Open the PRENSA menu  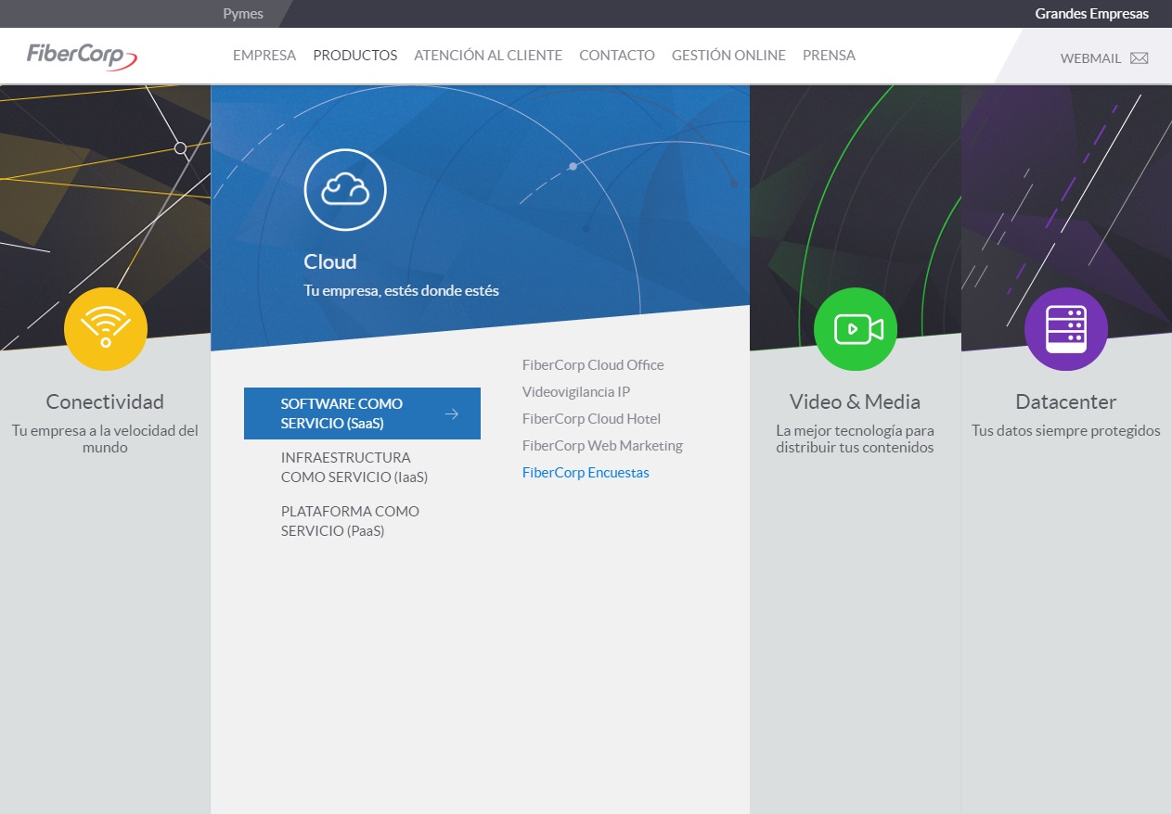(829, 56)
